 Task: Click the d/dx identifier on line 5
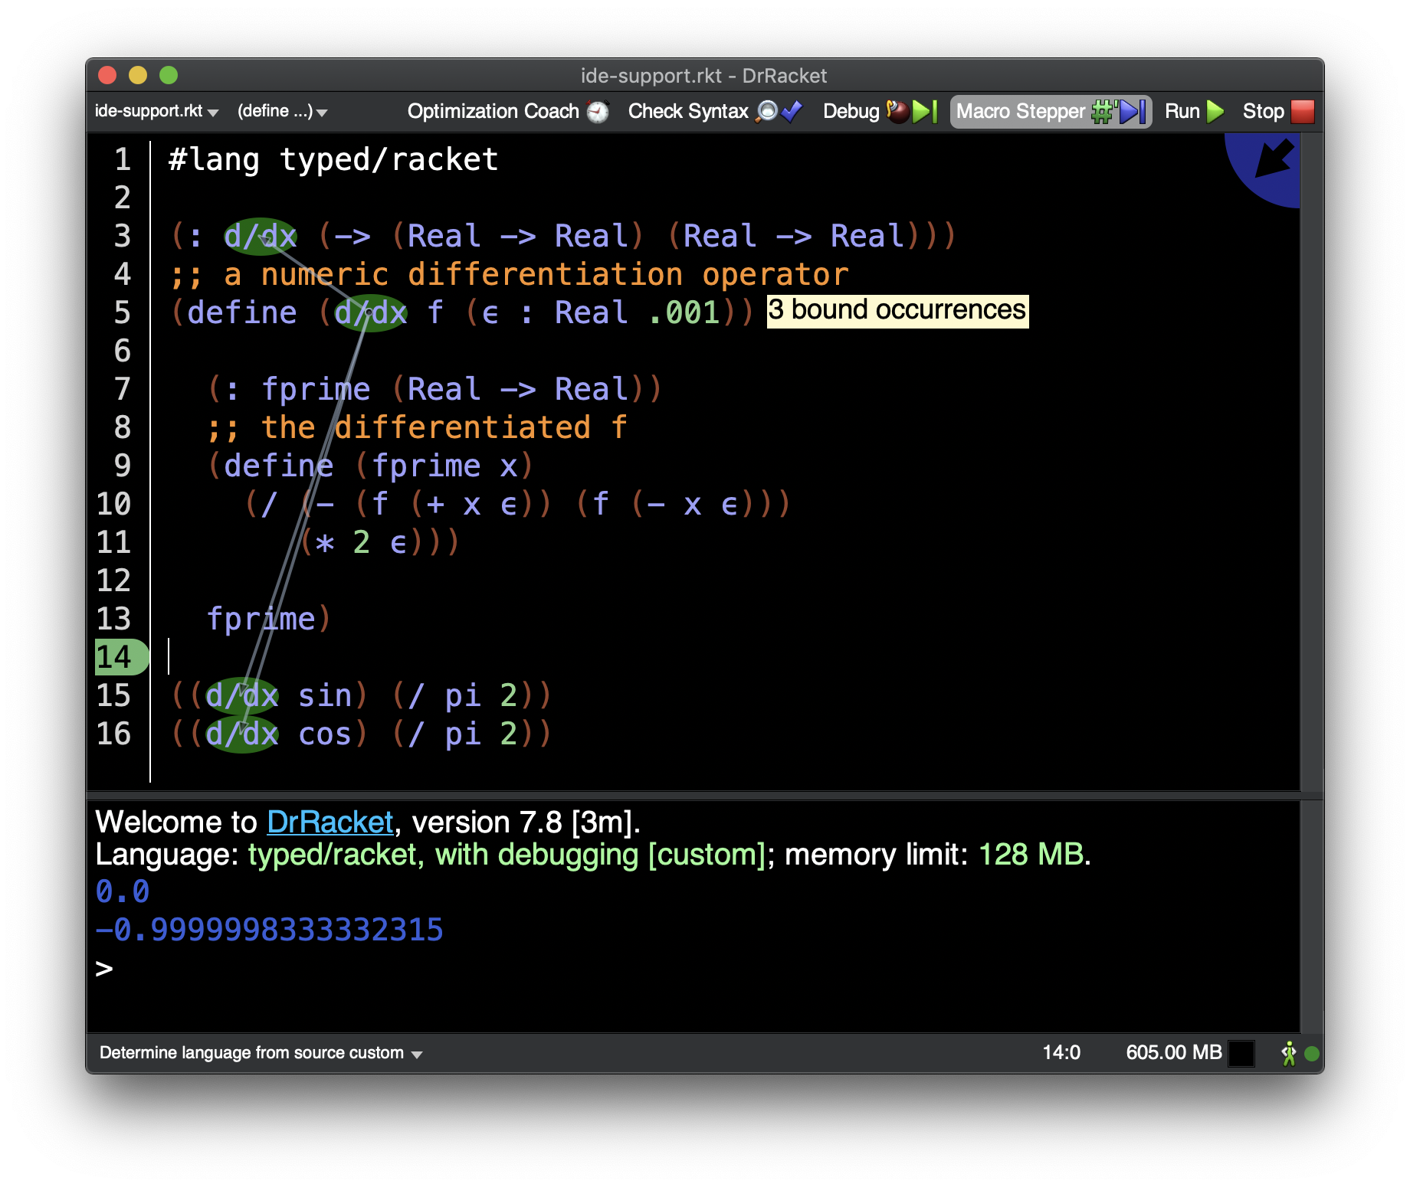coord(371,313)
